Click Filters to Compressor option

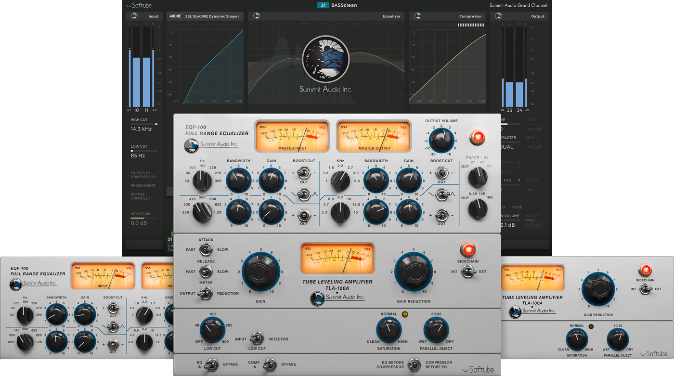(x=143, y=175)
